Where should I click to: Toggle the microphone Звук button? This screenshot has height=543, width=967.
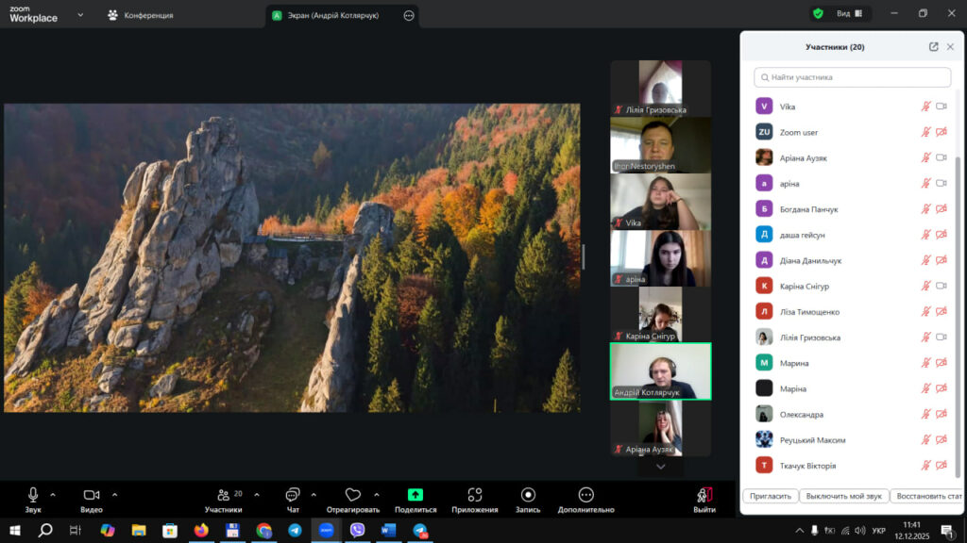(33, 495)
